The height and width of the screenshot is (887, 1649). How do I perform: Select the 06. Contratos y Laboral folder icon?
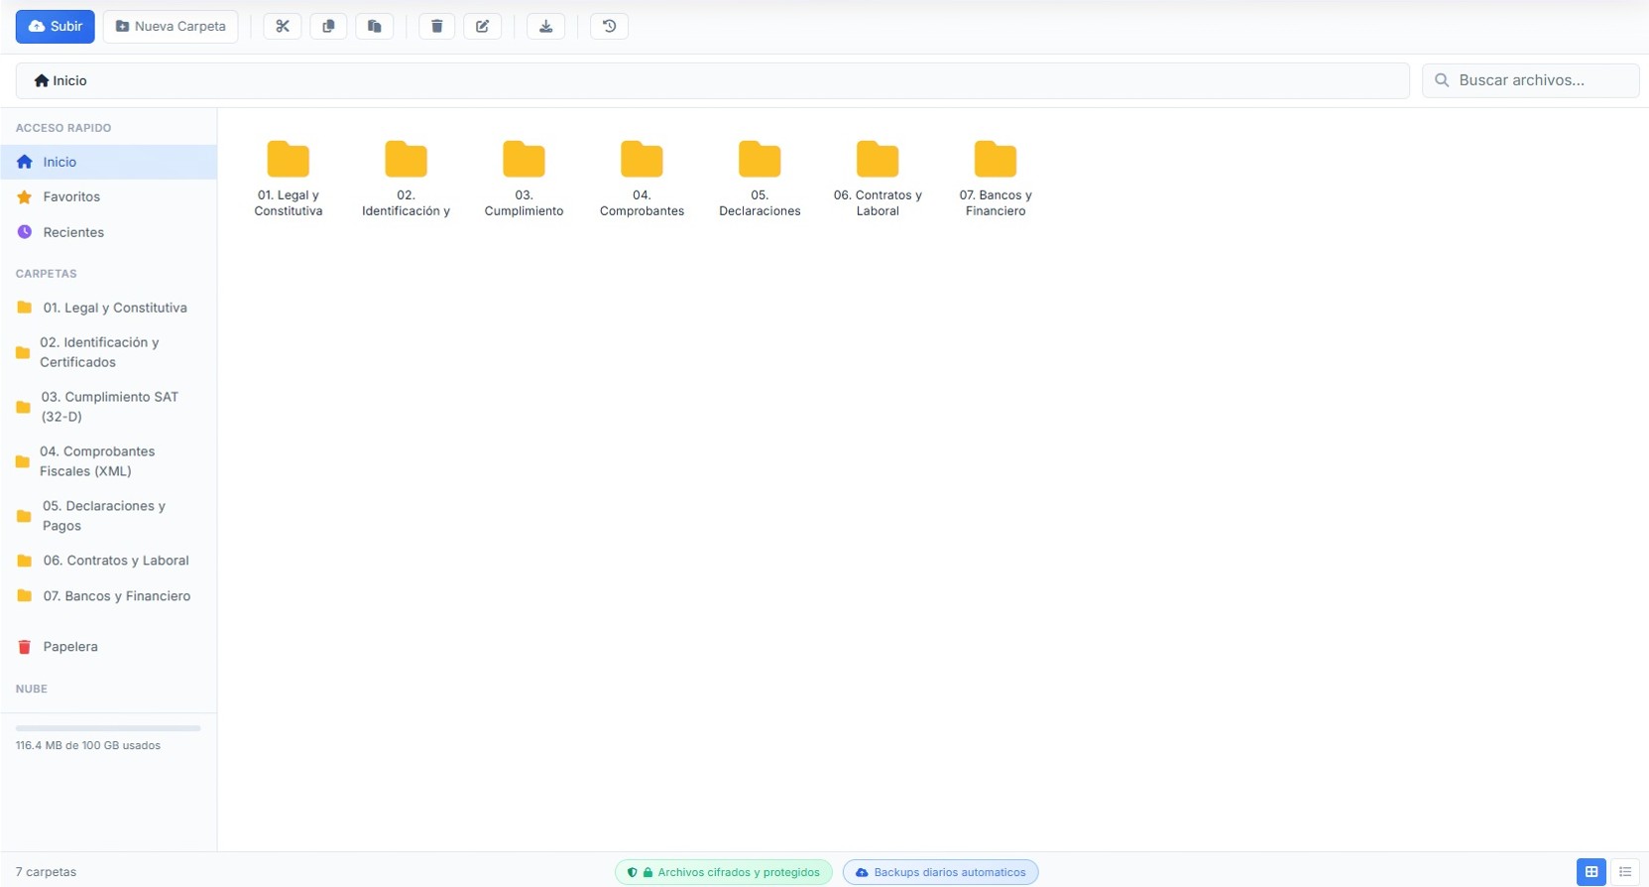(x=878, y=160)
